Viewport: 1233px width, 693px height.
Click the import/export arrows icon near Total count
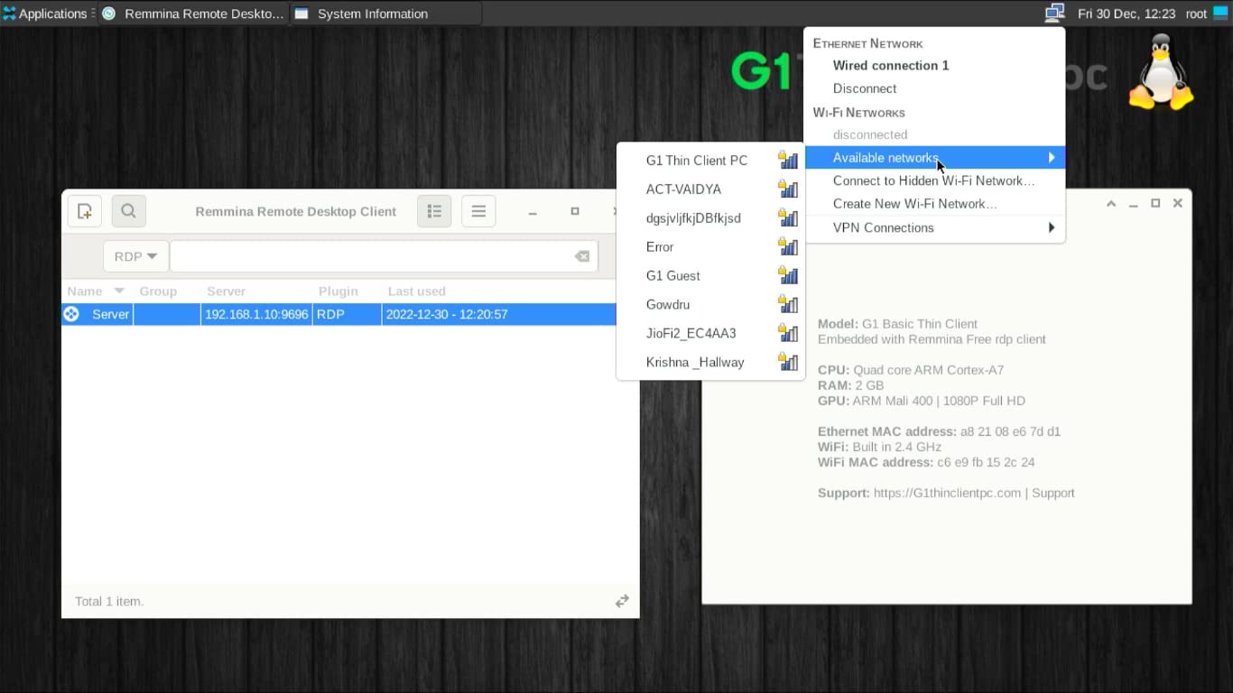coord(622,600)
